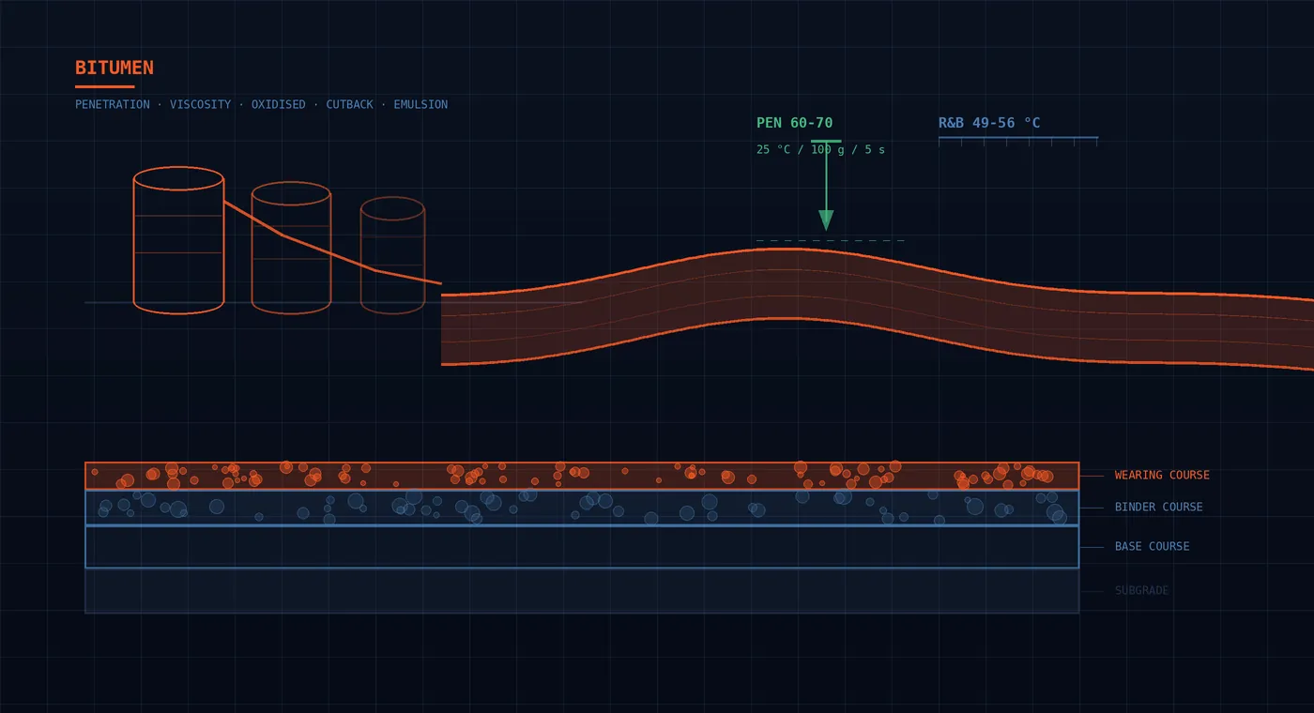Click the 25 °C / 100 g / 5 s text
This screenshot has width=1314, height=713.
click(x=820, y=150)
